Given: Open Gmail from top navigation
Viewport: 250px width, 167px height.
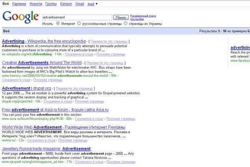Looking at the screenshot, I should 80,4.
